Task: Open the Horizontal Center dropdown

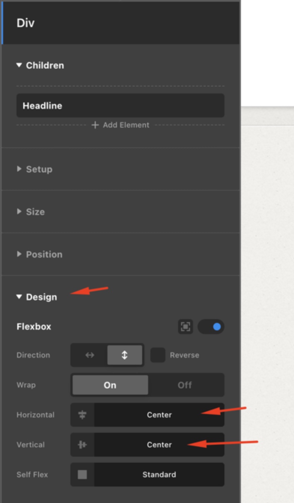Action: [x=159, y=415]
